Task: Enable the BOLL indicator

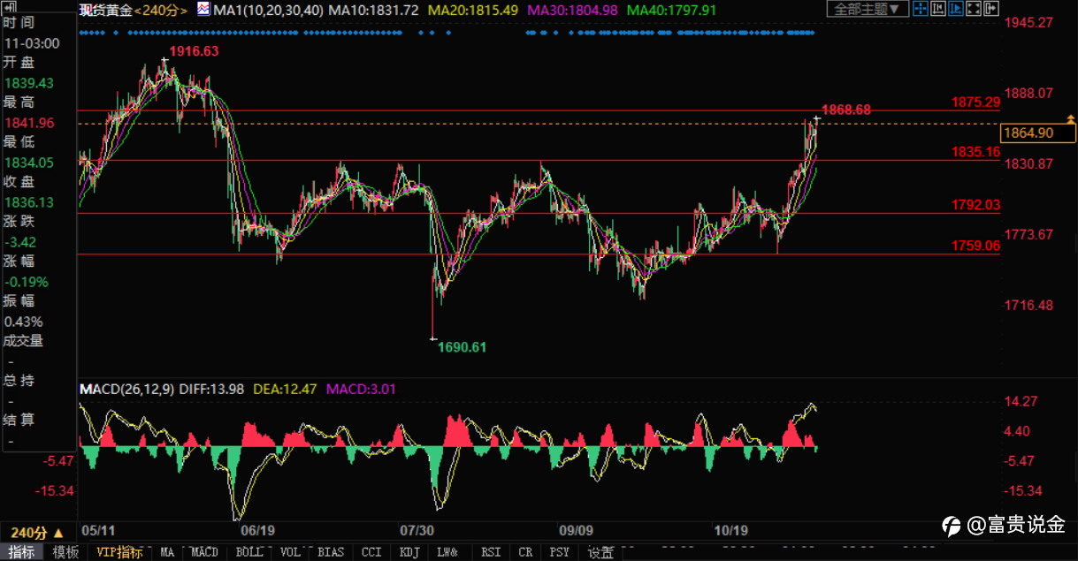Action: click(250, 552)
